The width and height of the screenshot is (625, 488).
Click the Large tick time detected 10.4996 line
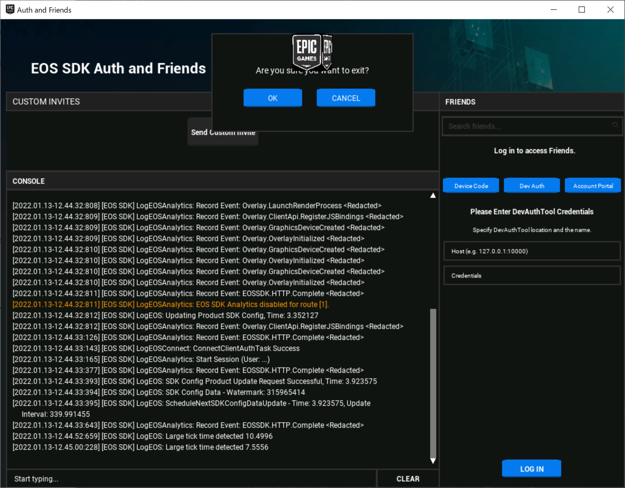(x=143, y=436)
